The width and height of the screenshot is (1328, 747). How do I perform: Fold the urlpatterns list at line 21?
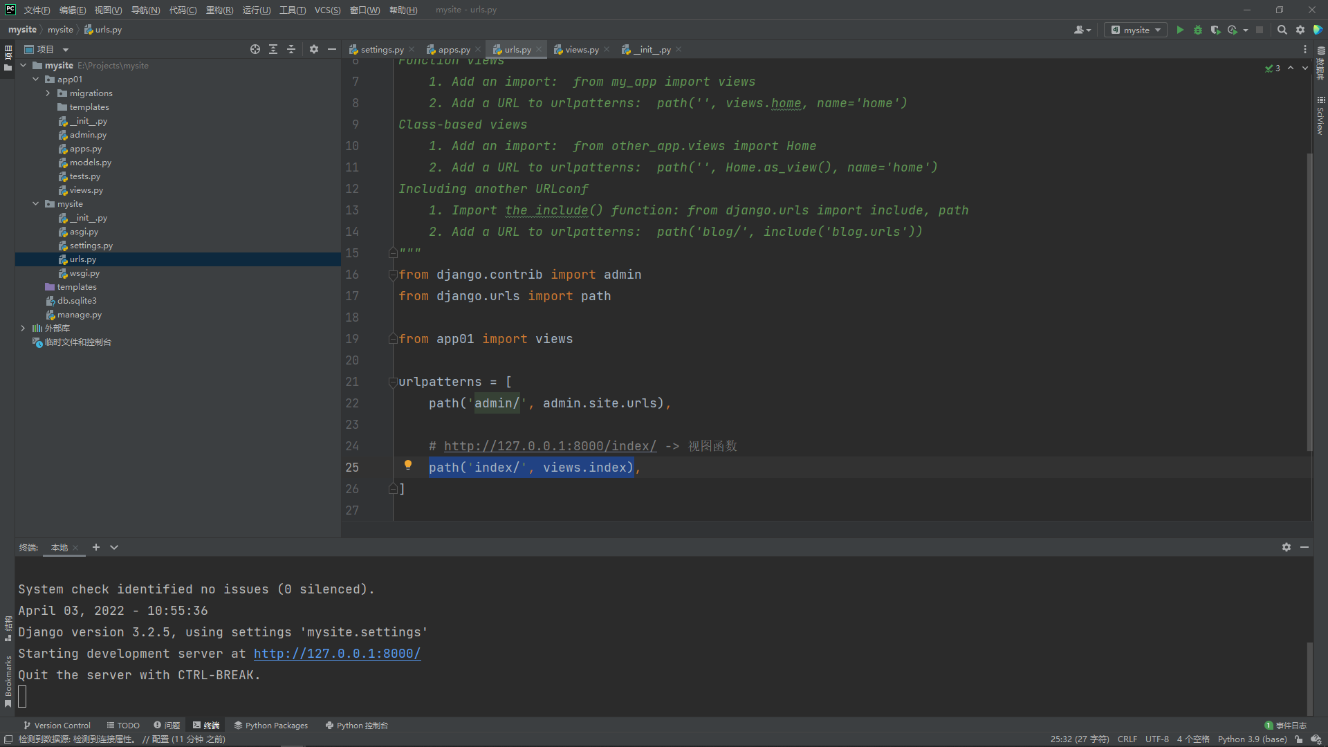[393, 382]
